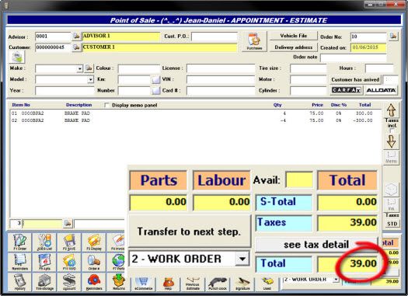Click the Account dollar icon
The width and height of the screenshot is (408, 296).
click(x=69, y=282)
